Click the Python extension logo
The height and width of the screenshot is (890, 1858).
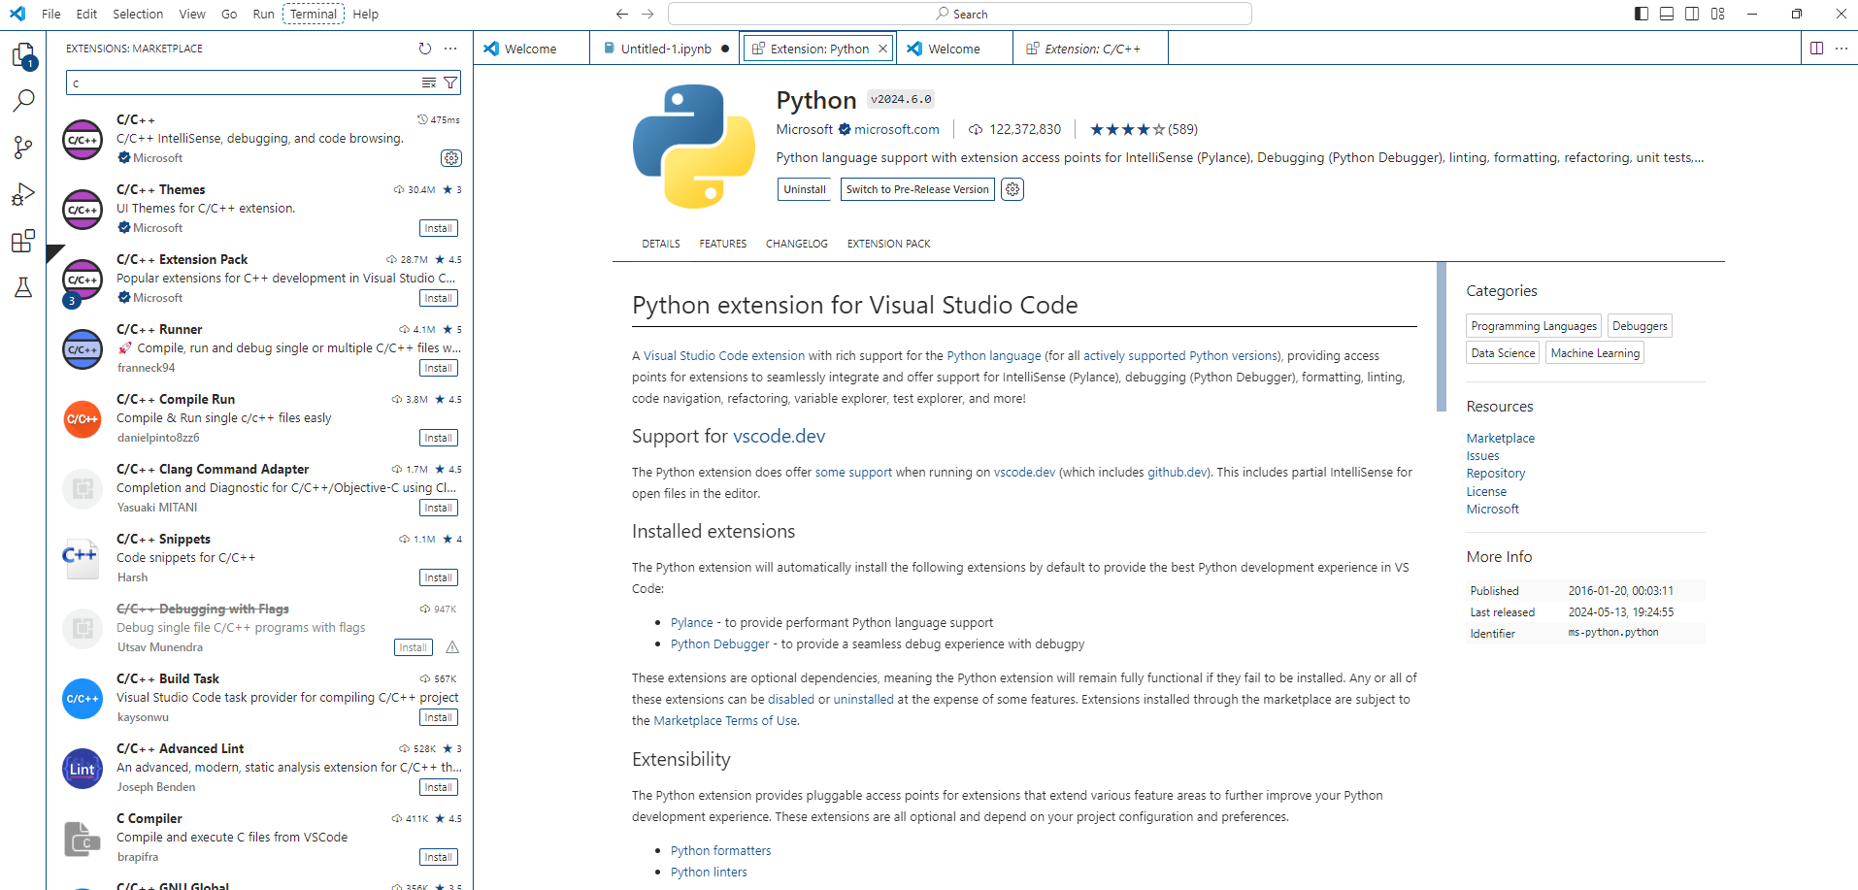694,147
